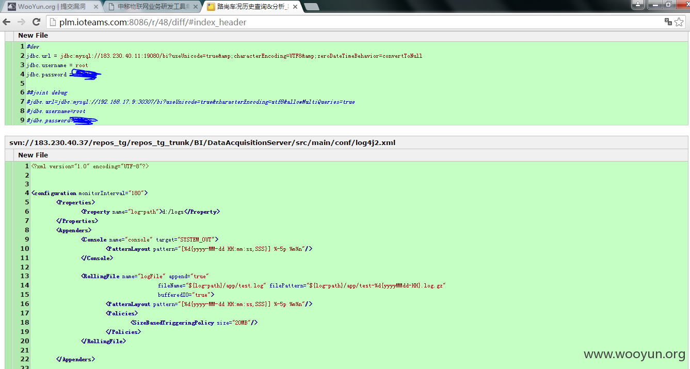Open the Chrome user profile button
690x369 pixels.
pyautogui.click(x=637, y=4)
